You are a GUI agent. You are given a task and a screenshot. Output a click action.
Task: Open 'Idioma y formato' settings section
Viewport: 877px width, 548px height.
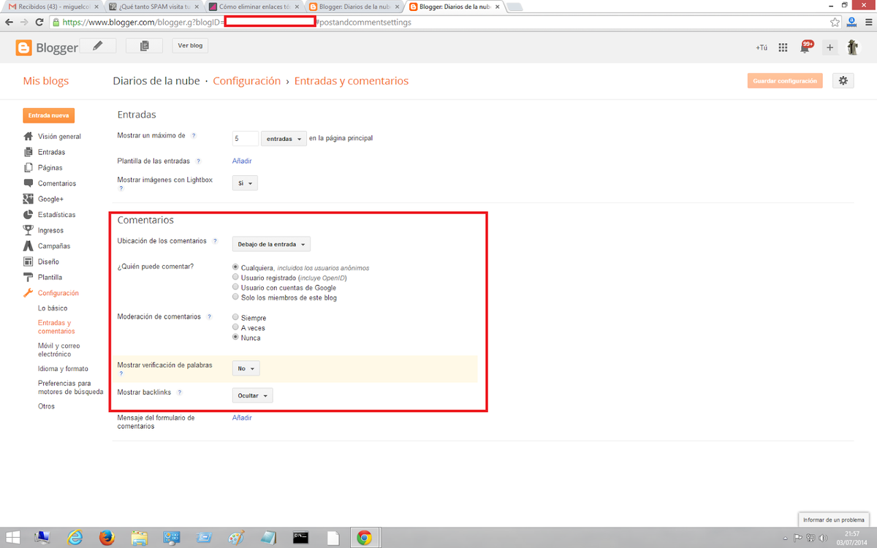click(63, 369)
